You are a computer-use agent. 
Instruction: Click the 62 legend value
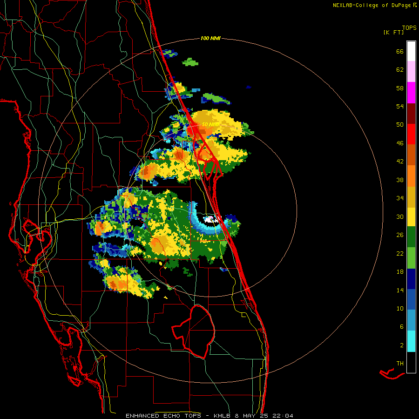pyautogui.click(x=400, y=70)
